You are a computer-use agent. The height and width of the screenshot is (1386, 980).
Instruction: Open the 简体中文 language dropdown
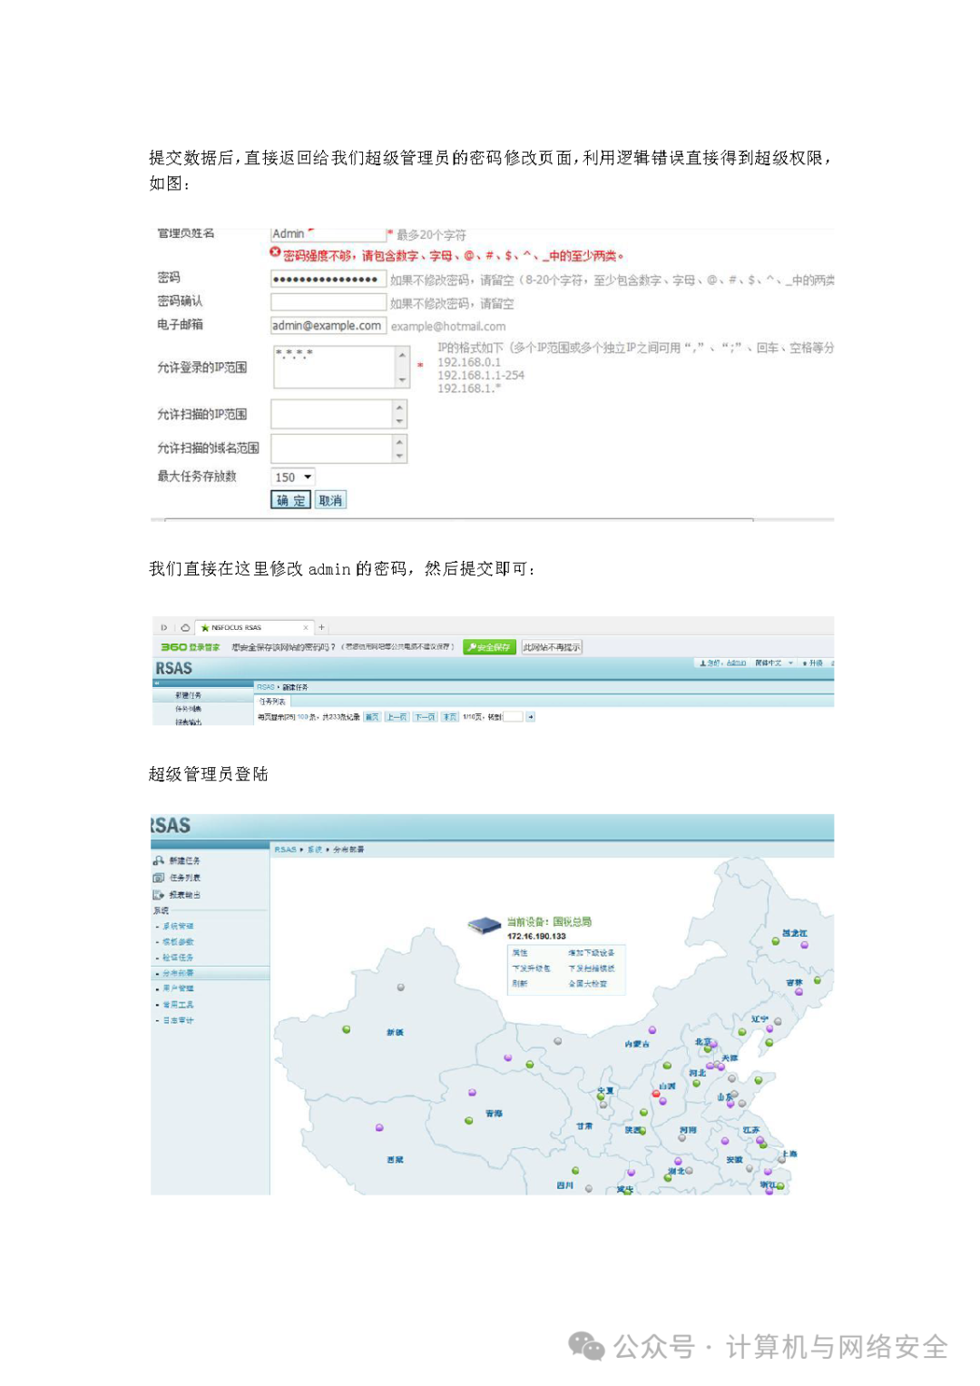pyautogui.click(x=774, y=663)
